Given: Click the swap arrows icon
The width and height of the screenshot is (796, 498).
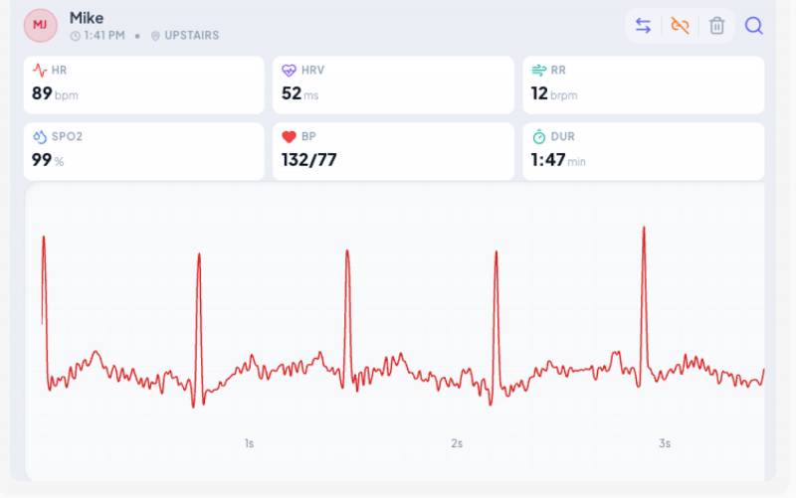Looking at the screenshot, I should coord(643,26).
